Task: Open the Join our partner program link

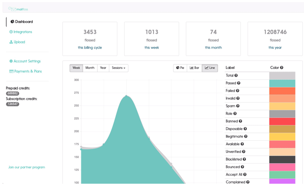Action: pos(27,167)
